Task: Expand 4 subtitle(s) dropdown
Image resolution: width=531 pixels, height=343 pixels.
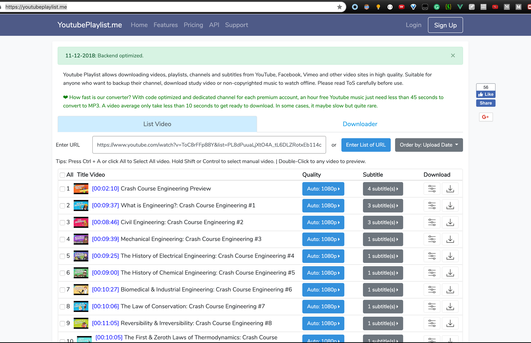Action: (383, 189)
